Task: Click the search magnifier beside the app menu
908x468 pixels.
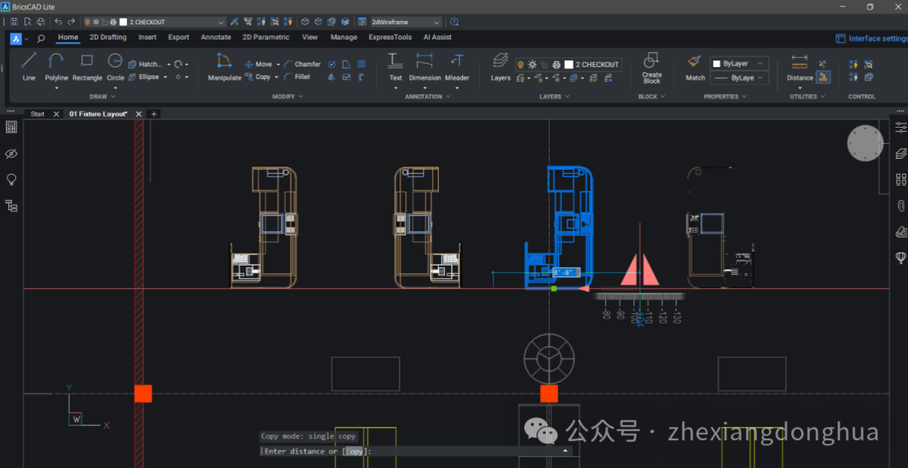Action: [40, 39]
